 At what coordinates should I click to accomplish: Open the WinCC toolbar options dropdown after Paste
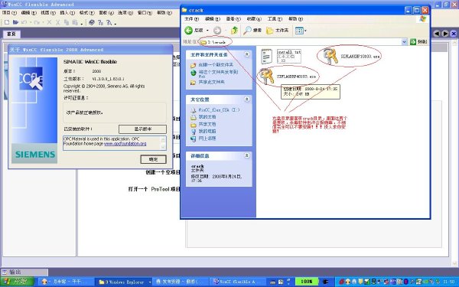click(x=82, y=24)
